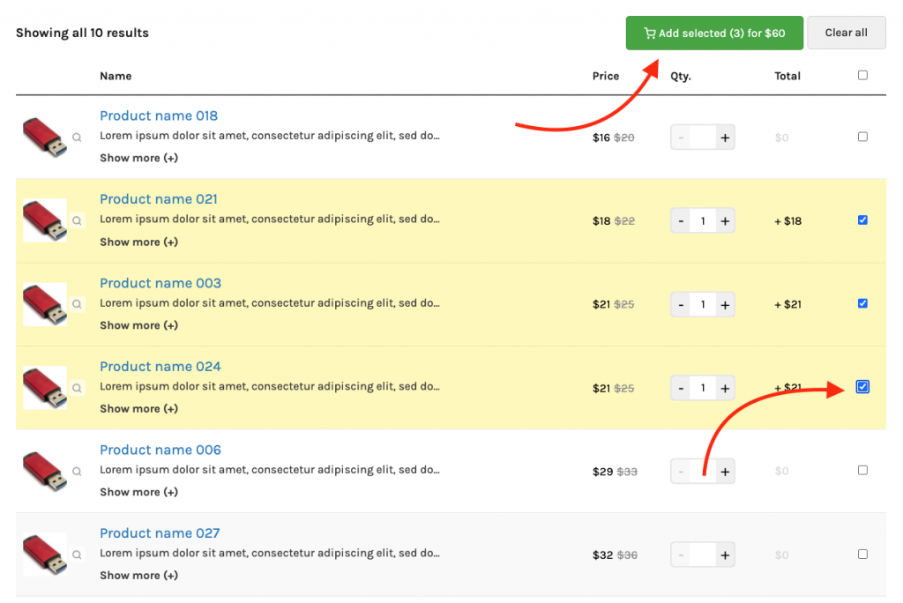Open quick view magnifier for Product name 003
903x603 pixels.
[77, 304]
